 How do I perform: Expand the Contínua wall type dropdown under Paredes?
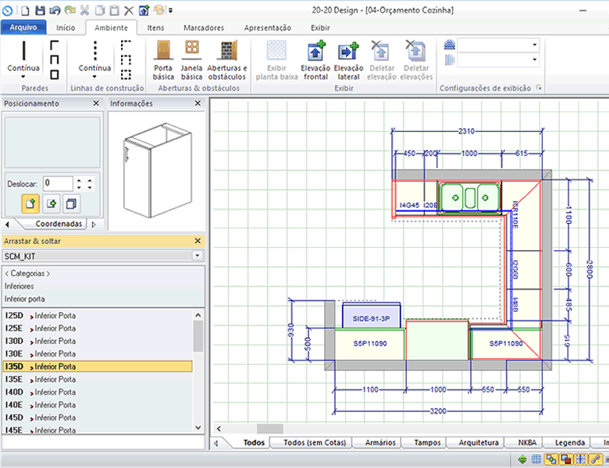pos(23,77)
